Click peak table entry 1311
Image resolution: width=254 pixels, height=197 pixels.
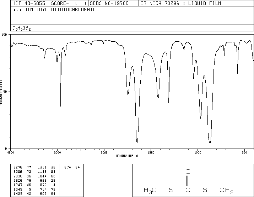pyautogui.click(x=42, y=167)
